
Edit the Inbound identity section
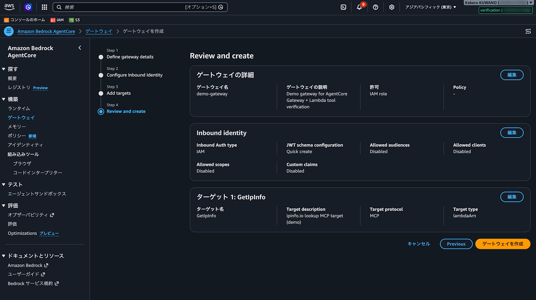click(x=512, y=133)
